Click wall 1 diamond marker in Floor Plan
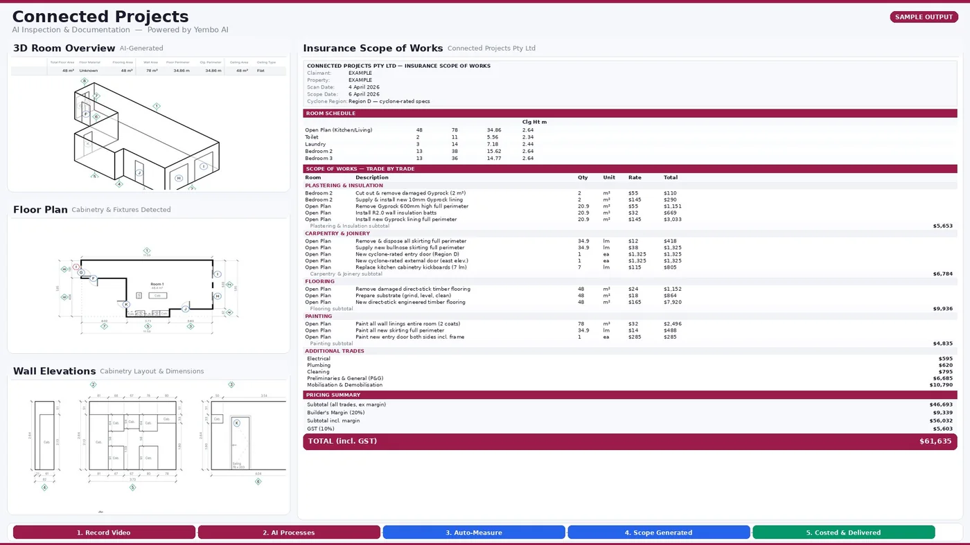The width and height of the screenshot is (970, 545). pos(147,251)
